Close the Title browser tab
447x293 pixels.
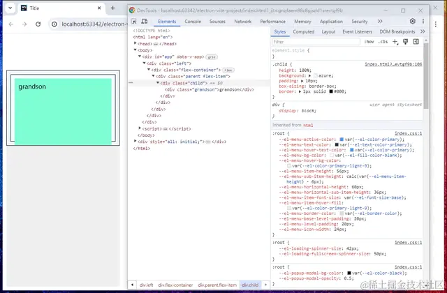pyautogui.click(x=99, y=8)
